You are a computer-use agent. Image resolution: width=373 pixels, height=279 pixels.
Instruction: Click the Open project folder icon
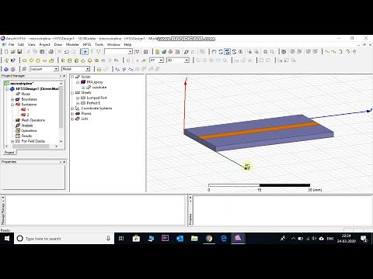coord(12,52)
